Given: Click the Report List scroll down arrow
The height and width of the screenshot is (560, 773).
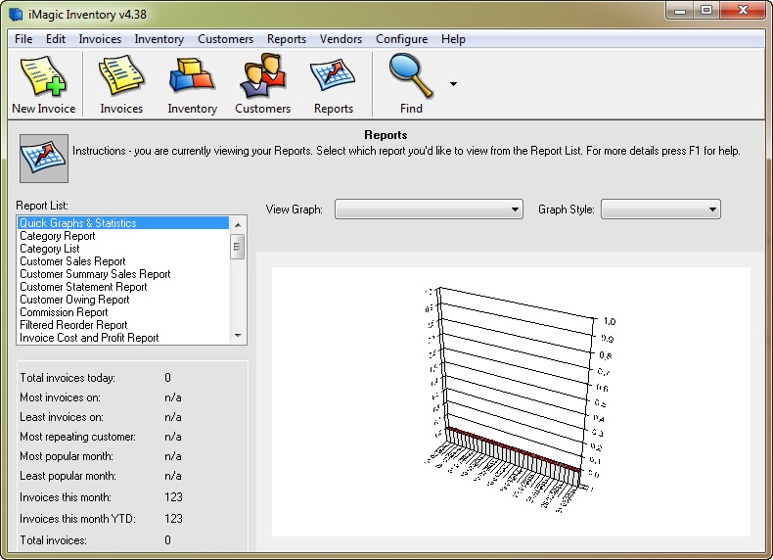Looking at the screenshot, I should click(238, 336).
